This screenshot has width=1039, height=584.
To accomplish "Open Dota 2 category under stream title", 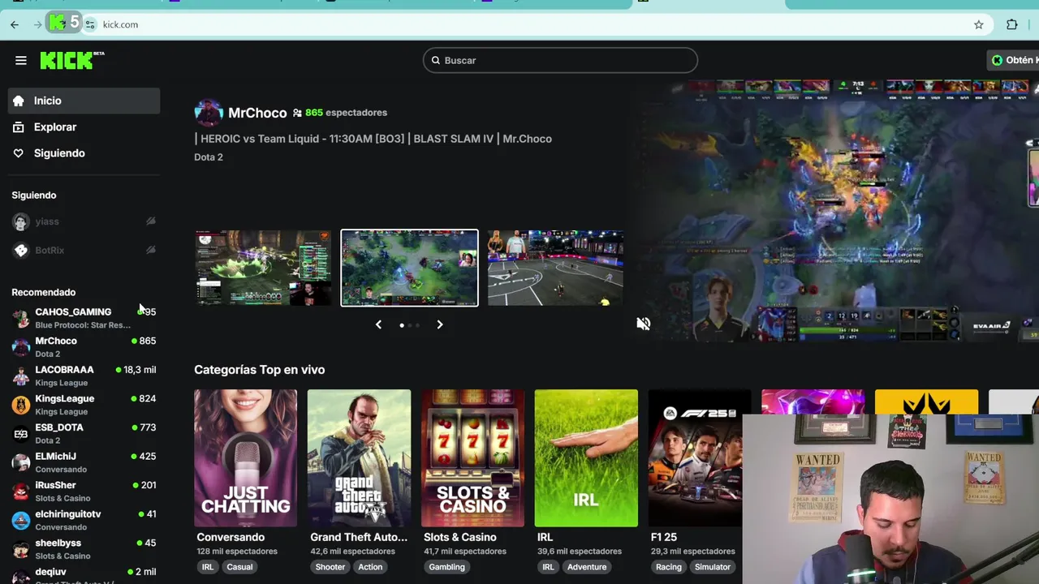I will (209, 157).
